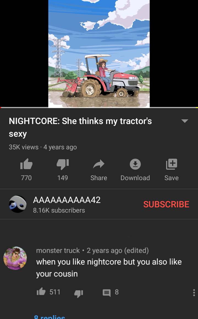Dislike the video showing 149
The image size is (198, 319).
pos(63,164)
